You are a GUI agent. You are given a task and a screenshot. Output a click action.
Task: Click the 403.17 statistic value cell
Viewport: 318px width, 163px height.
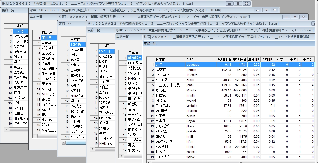(224, 90)
